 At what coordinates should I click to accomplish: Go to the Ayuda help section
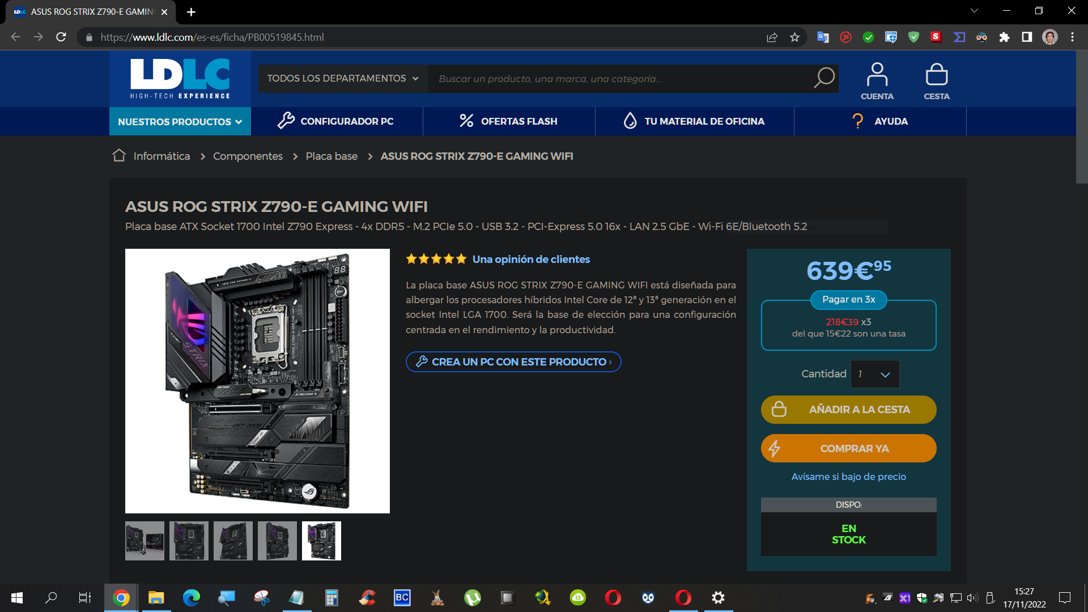880,121
